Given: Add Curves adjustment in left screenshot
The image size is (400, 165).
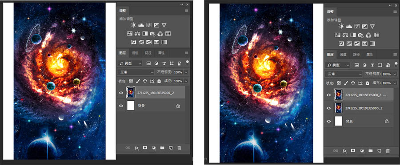Looking at the screenshot, I should pos(149,25).
